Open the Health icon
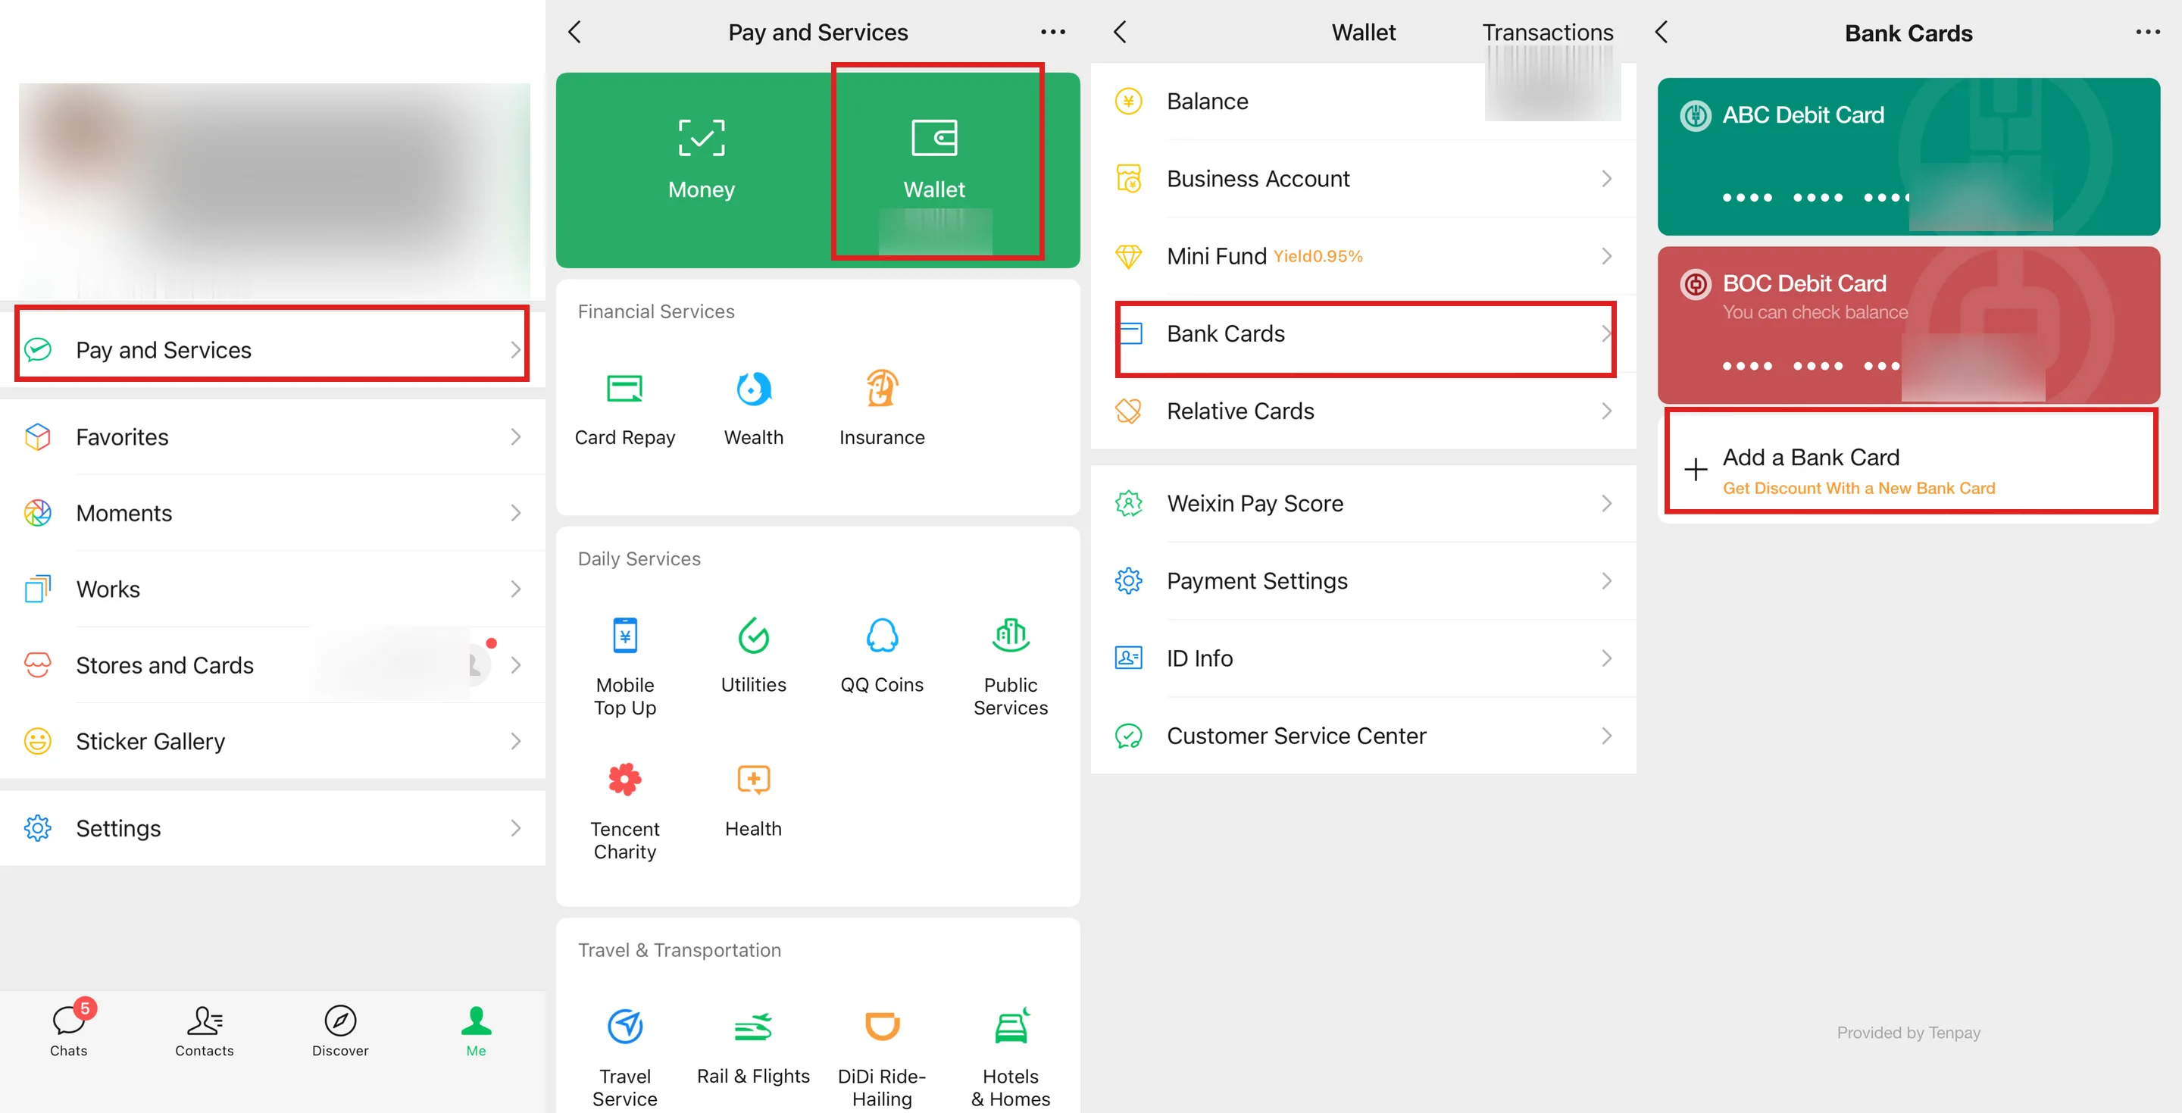2182x1113 pixels. point(753,780)
